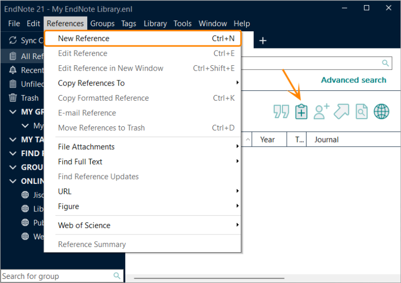Click the globe icon beside Lib
Image resolution: width=401 pixels, height=283 pixels.
(25, 209)
